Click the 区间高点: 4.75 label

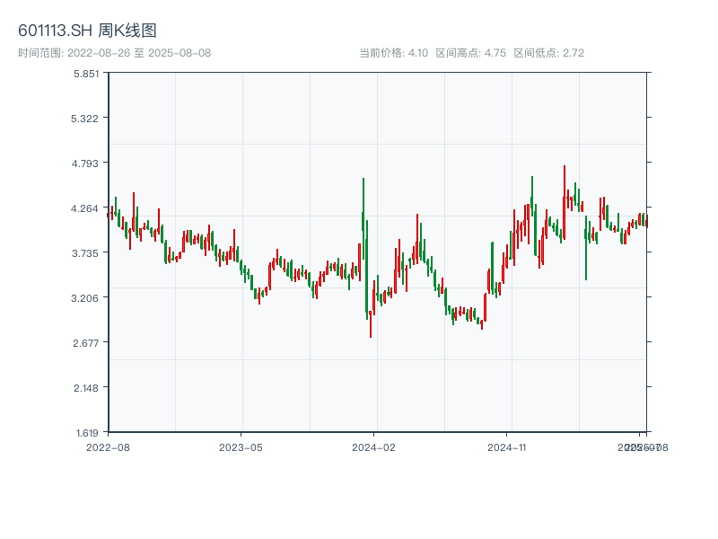click(470, 53)
